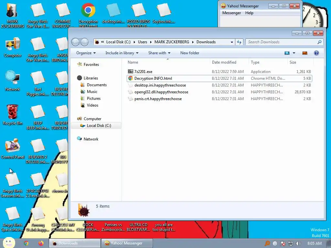The height and width of the screenshot is (248, 331).
Task: Open Organize dropdown menu
Action: pos(86,53)
